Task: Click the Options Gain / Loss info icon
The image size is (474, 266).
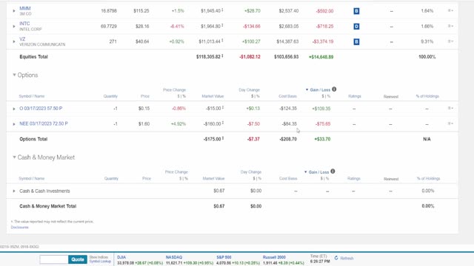Action: tap(334, 89)
